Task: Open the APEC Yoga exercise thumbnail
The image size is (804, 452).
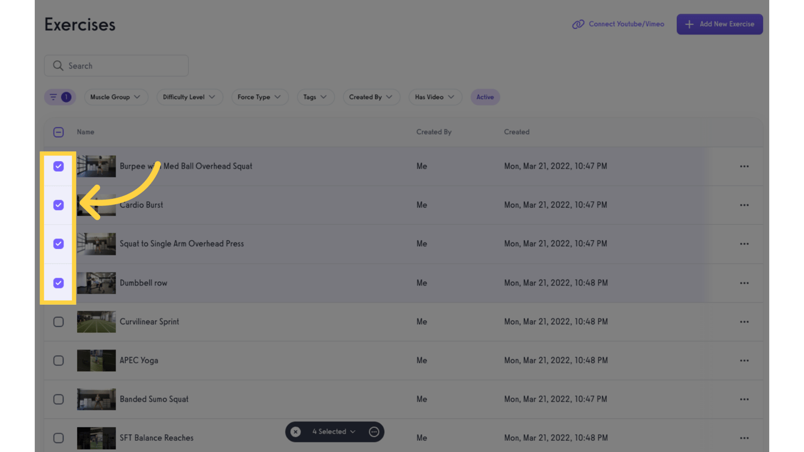Action: pyautogui.click(x=96, y=360)
